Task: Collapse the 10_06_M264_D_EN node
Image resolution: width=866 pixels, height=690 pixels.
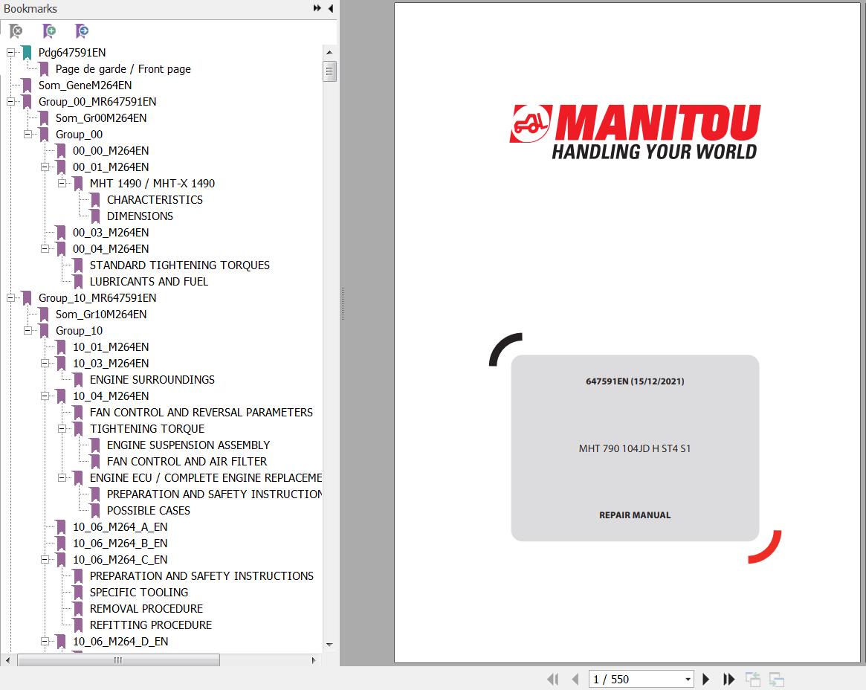Action: 45,642
